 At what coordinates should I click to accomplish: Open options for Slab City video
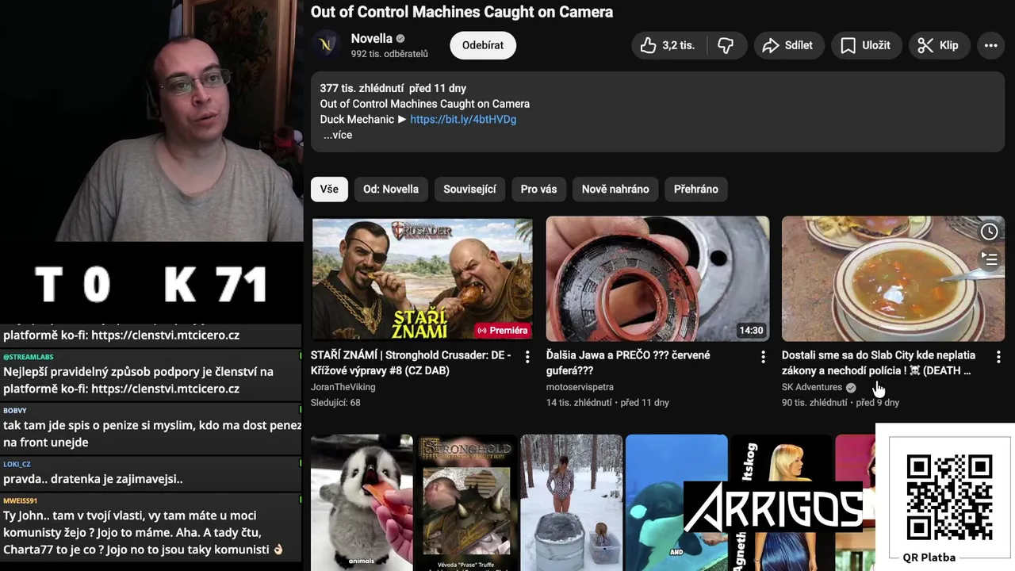tap(998, 357)
